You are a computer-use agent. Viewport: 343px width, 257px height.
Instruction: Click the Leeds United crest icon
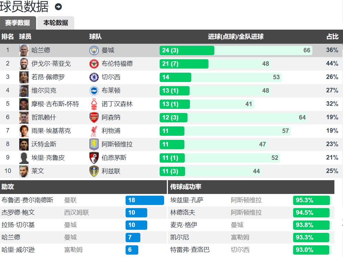[94, 171]
